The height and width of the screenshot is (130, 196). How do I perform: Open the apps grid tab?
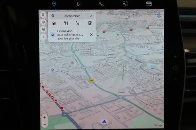(x=125, y=4)
